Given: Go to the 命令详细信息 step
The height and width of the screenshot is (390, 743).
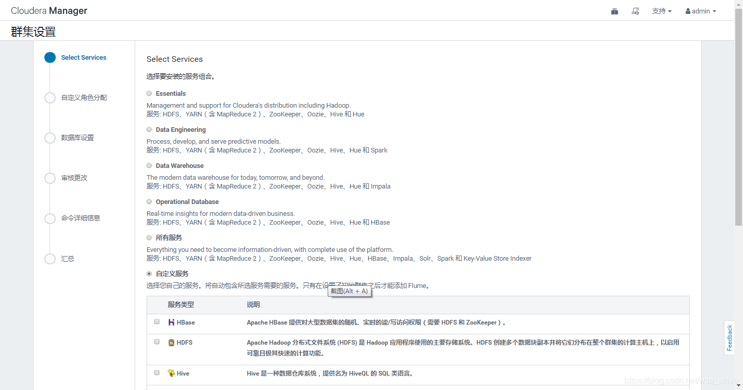Looking at the screenshot, I should click(80, 218).
